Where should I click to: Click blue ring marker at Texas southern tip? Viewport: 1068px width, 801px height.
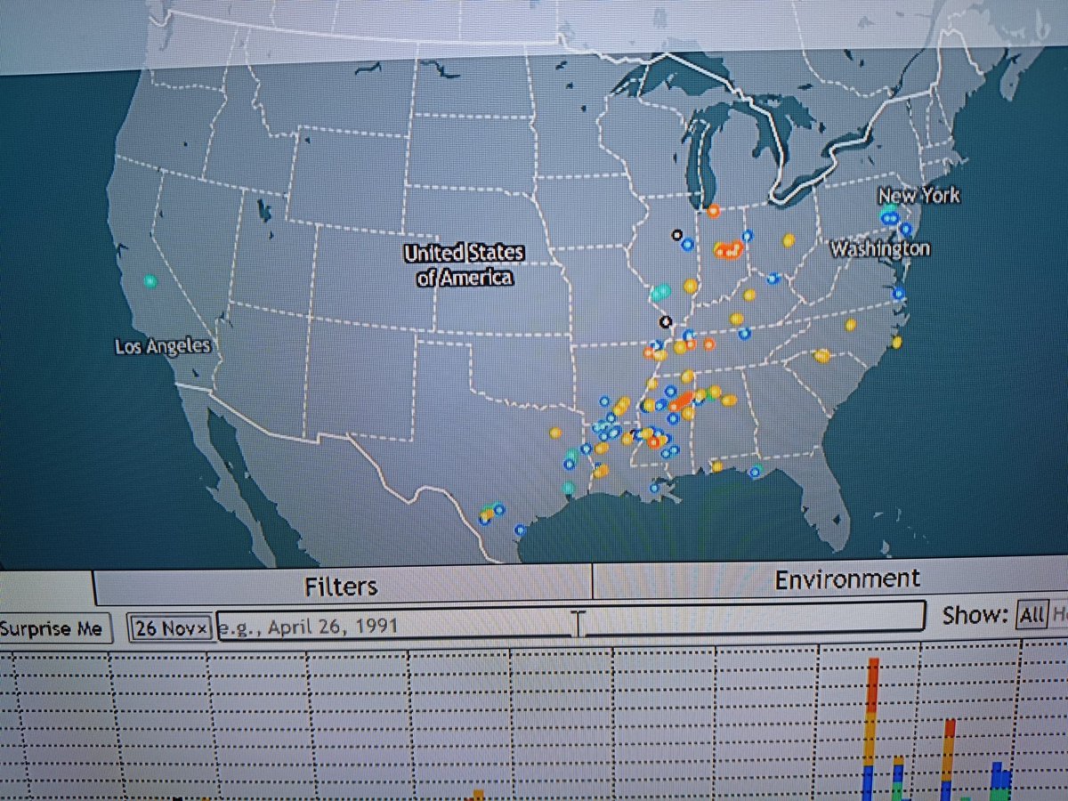click(520, 530)
